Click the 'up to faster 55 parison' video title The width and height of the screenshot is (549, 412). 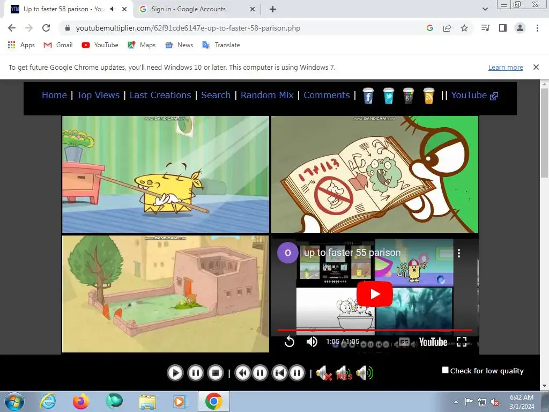click(352, 253)
